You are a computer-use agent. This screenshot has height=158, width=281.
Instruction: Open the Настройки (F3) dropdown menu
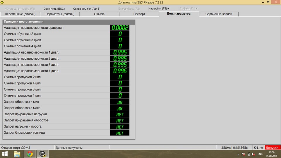click(158, 8)
